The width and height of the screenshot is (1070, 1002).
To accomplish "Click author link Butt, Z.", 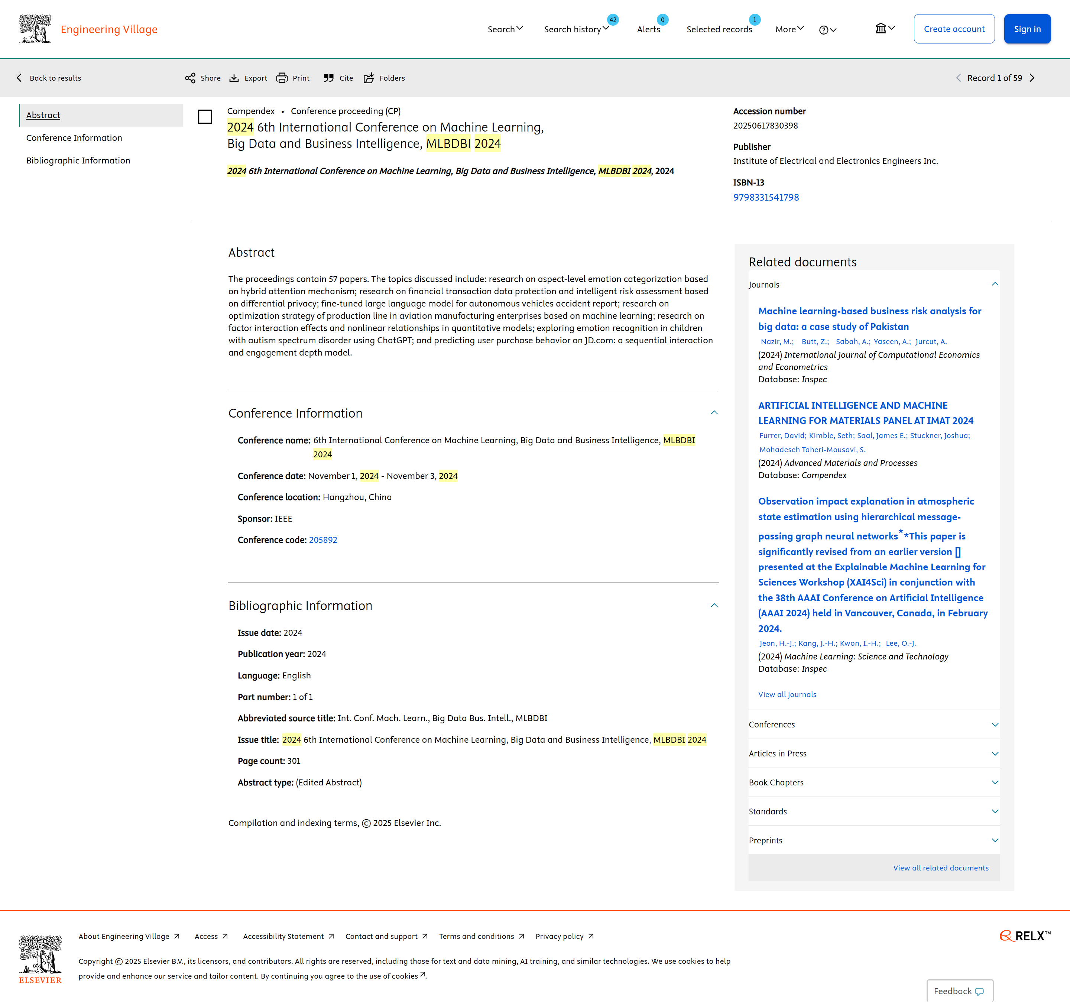I will [815, 341].
